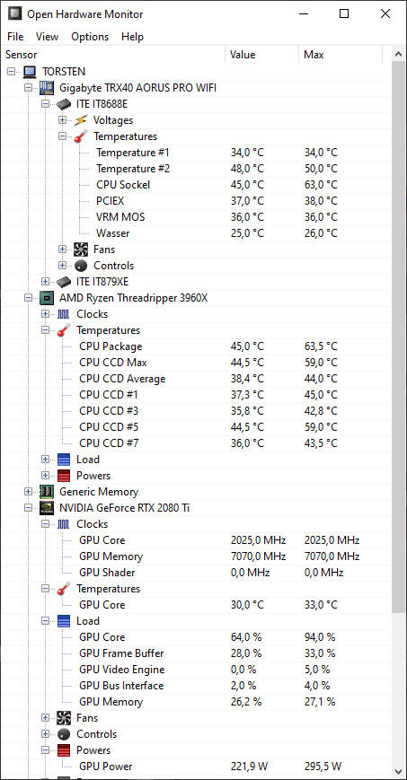Expand the GPU Fans node

(x=45, y=718)
